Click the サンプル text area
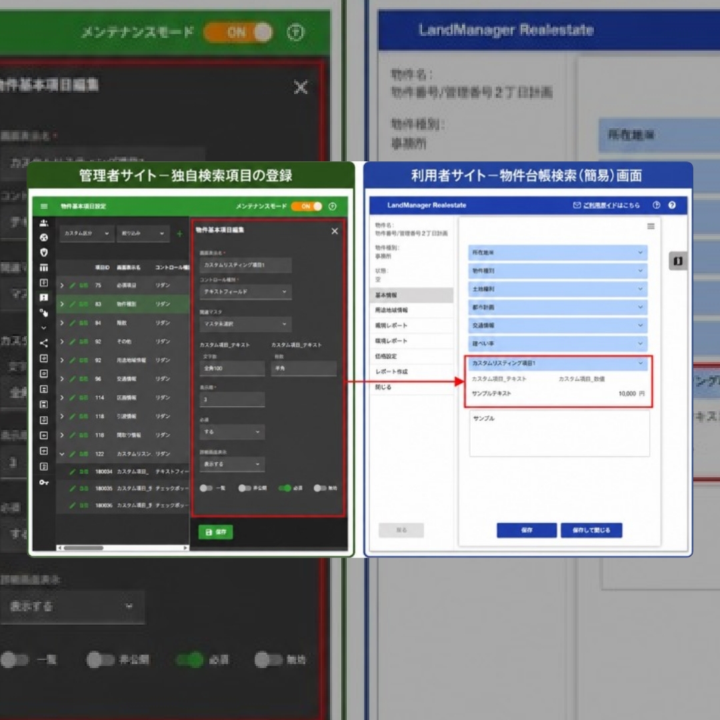Image resolution: width=720 pixels, height=720 pixels. (x=559, y=433)
